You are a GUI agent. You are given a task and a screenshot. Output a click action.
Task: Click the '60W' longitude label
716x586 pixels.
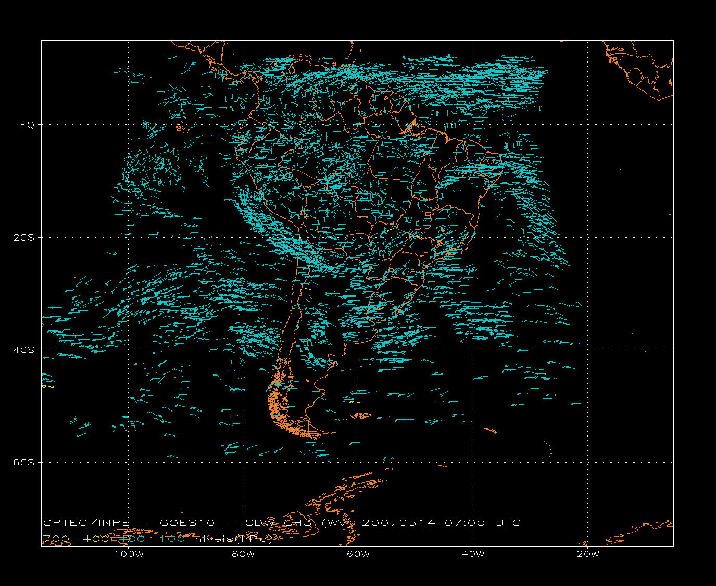point(358,554)
